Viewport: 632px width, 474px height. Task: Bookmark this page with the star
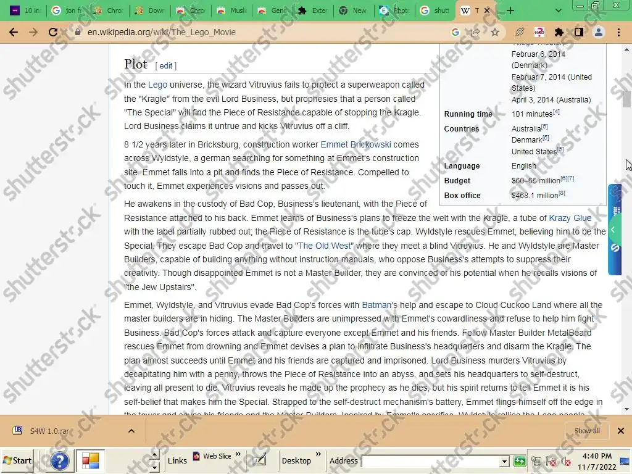[495, 32]
